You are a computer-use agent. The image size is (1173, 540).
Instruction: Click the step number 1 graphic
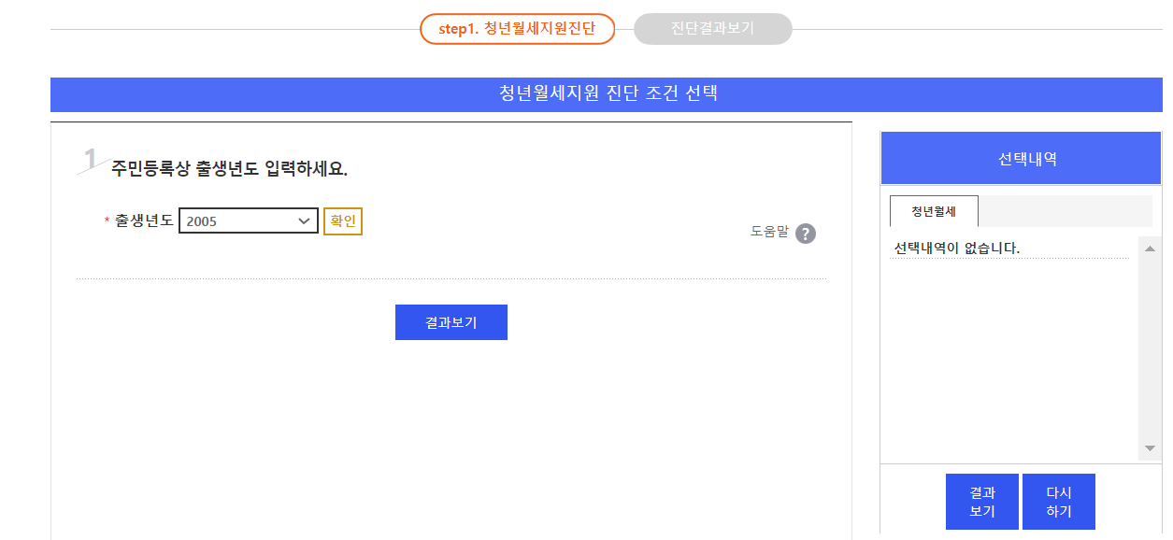(89, 154)
